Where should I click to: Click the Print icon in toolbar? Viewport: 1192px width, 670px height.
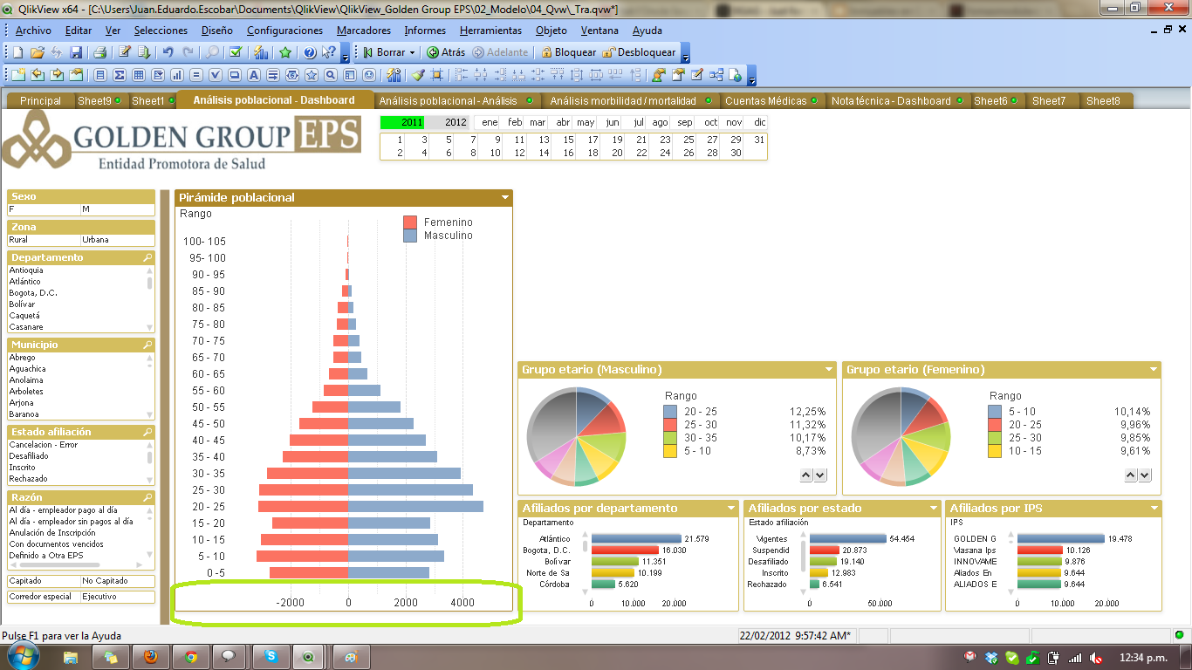[x=99, y=52]
